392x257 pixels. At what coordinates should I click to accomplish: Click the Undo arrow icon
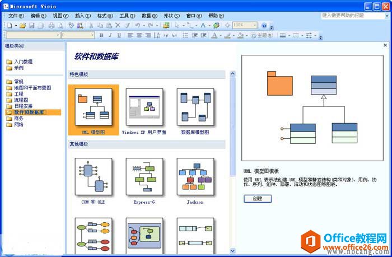coord(138,26)
